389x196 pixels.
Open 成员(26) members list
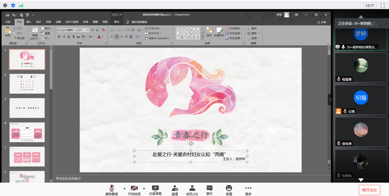192,188
